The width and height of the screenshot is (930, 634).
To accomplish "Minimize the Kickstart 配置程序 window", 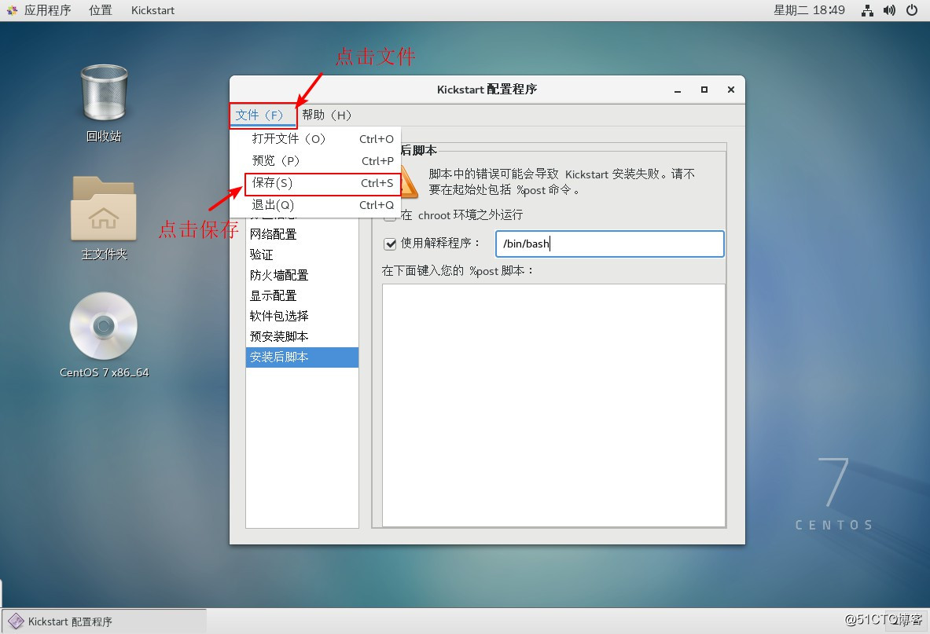I will tap(678, 90).
